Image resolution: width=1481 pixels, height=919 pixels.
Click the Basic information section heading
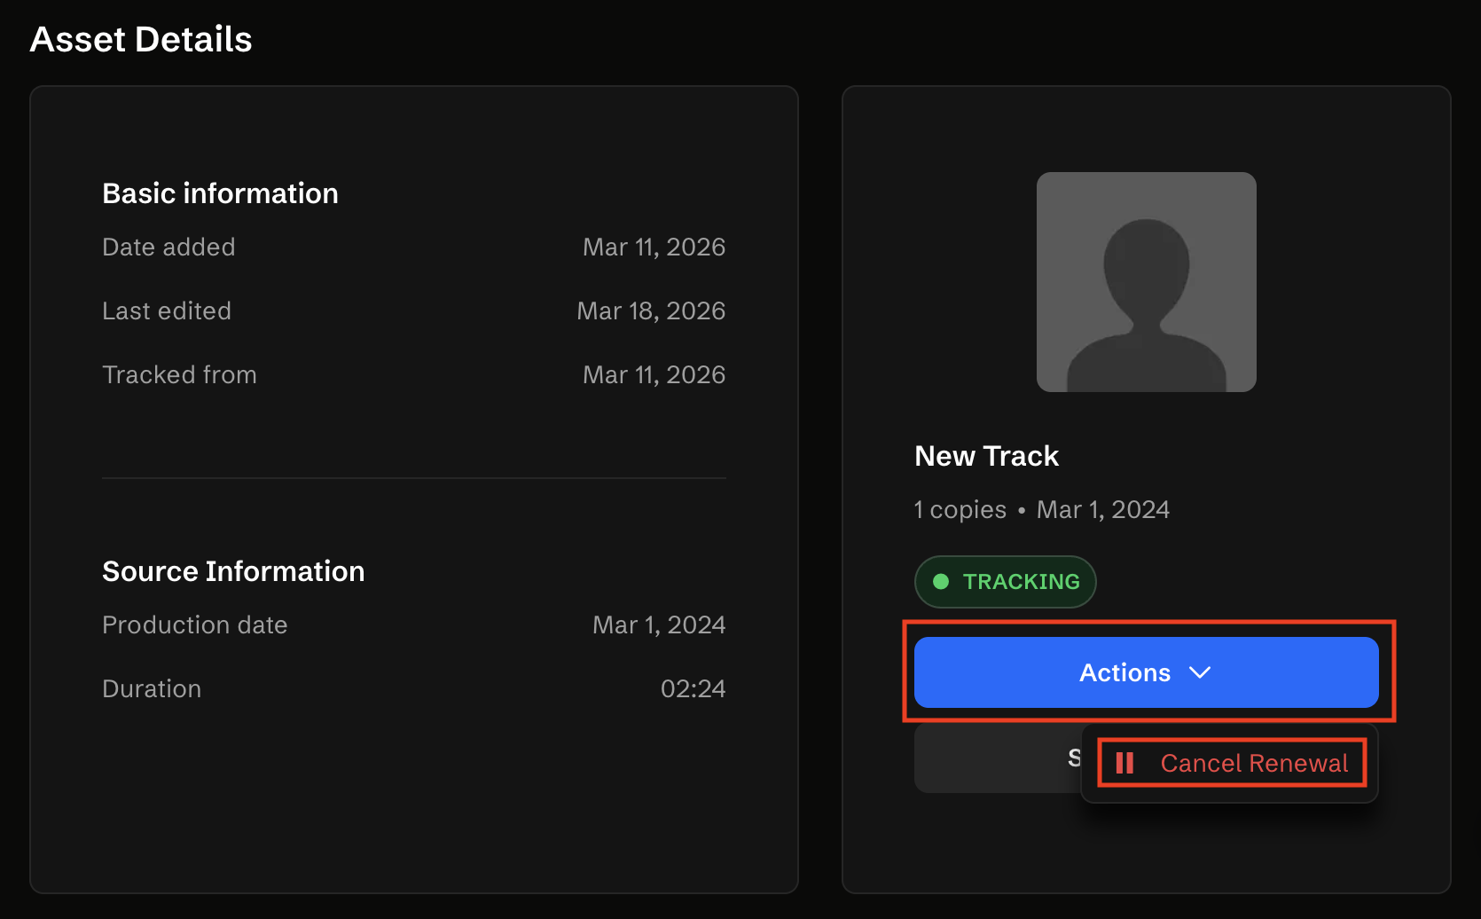[x=220, y=193]
